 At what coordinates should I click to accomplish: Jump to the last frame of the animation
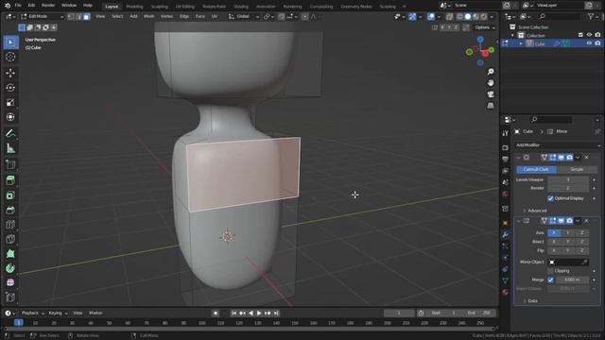click(x=276, y=313)
